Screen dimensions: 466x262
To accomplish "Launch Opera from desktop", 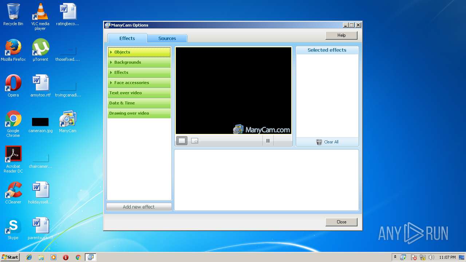I will (13, 86).
